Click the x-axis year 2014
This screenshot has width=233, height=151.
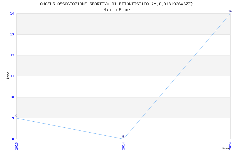click(123, 146)
